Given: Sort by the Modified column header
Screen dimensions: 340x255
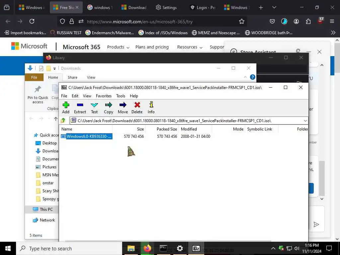Looking at the screenshot, I should tap(189, 129).
